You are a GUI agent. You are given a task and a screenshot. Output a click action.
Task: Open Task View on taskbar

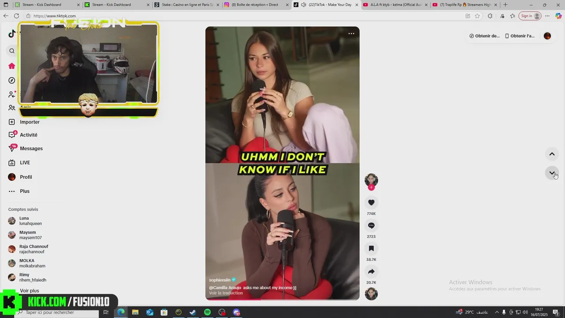pyautogui.click(x=106, y=312)
